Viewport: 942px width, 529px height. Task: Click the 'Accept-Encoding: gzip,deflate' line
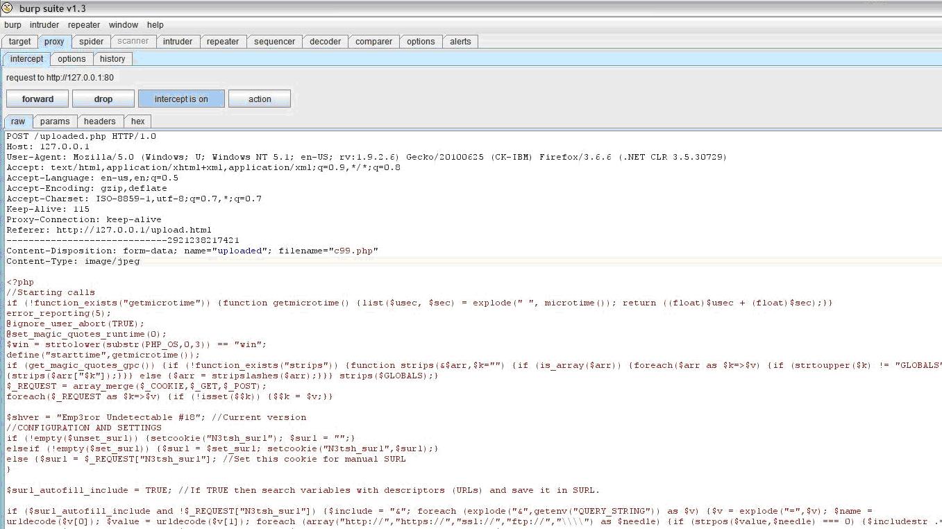tap(87, 189)
